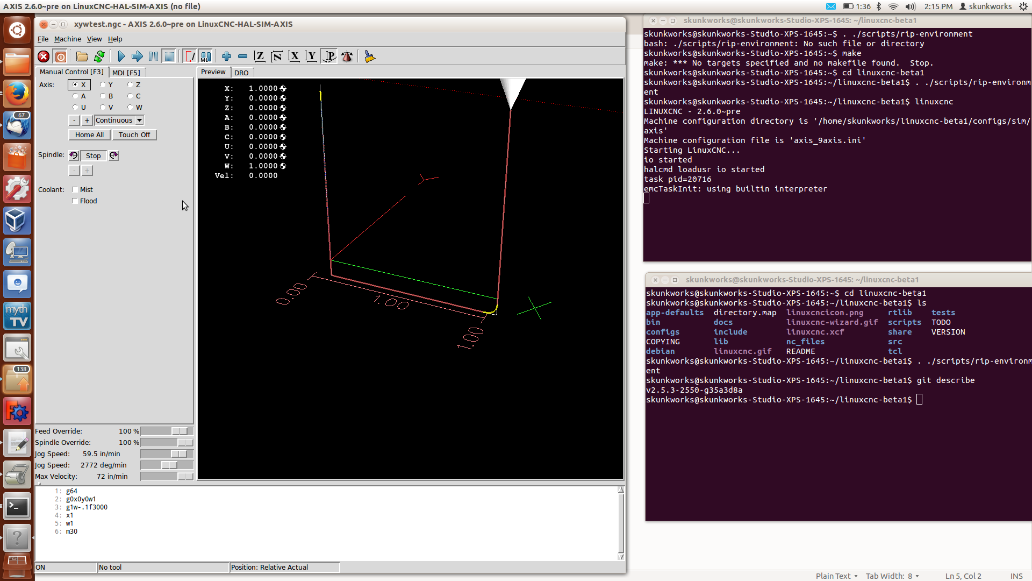Adjust the Feed Override slider
Viewport: 1032px width, 581px height.
pos(167,431)
